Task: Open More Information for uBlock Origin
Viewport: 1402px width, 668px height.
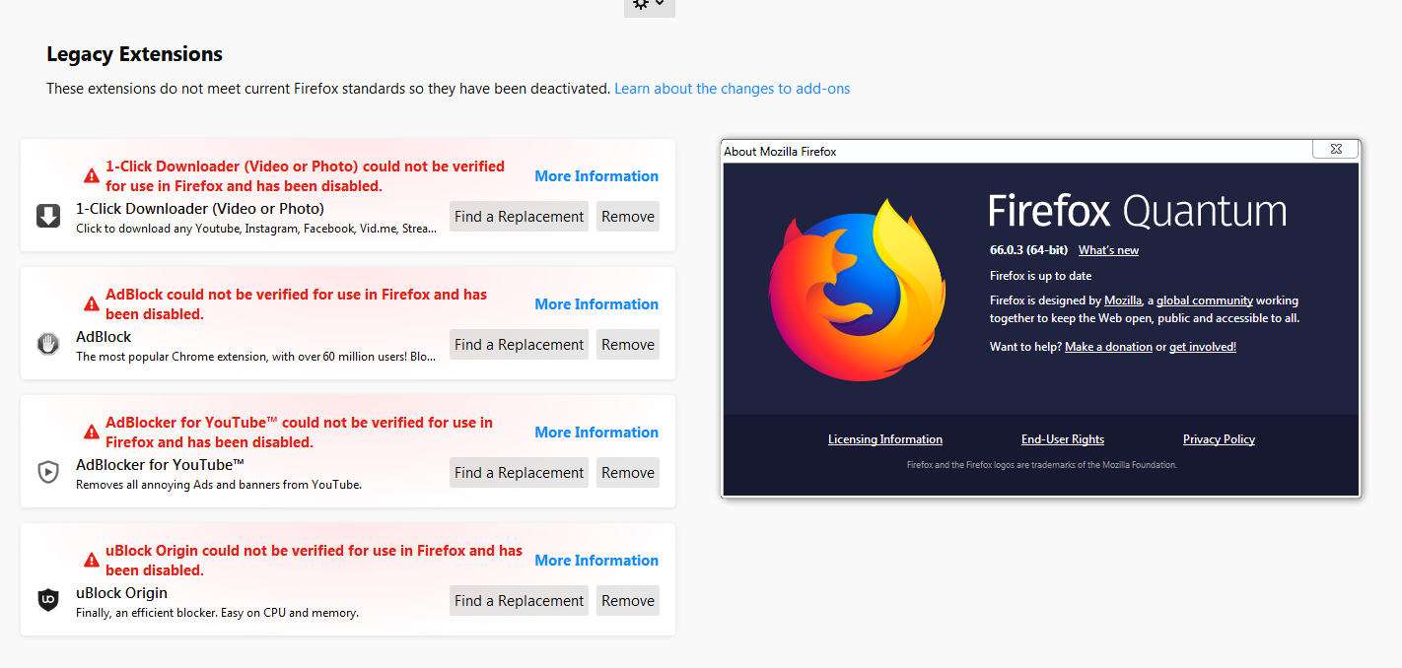Action: click(x=596, y=561)
